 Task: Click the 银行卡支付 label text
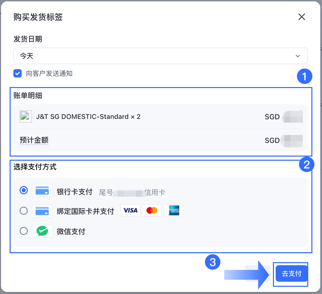click(74, 192)
